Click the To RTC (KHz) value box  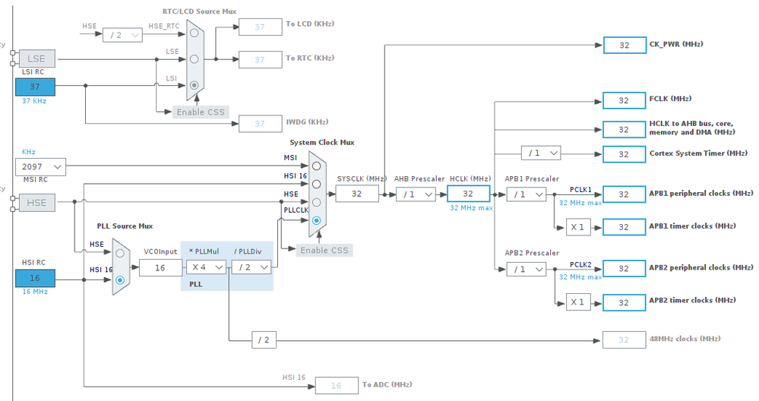[260, 59]
